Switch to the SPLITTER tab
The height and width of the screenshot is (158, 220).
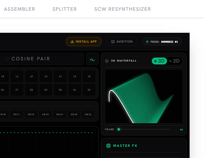tap(65, 9)
